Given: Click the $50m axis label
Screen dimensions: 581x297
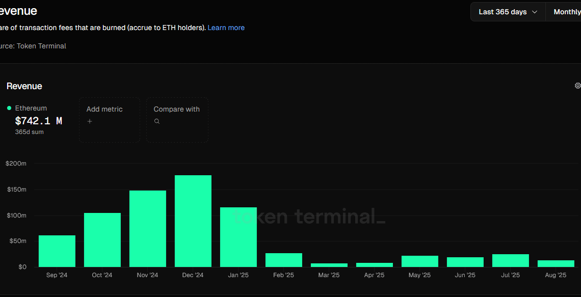Looking at the screenshot, I should 17,241.
